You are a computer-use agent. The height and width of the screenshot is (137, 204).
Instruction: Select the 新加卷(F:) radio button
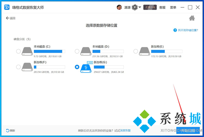click(x=18, y=67)
